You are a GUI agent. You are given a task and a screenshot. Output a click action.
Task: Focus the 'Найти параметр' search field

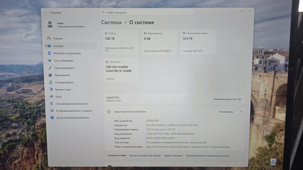click(148, 12)
